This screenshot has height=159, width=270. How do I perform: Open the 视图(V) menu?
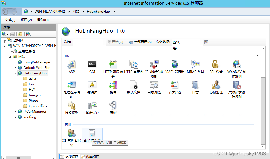point(26,20)
